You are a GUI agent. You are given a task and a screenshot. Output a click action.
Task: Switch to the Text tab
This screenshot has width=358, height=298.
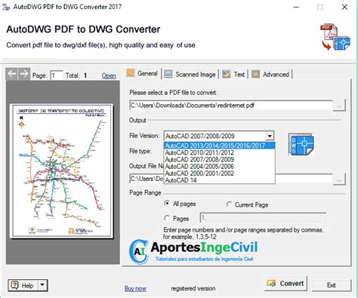pos(233,75)
